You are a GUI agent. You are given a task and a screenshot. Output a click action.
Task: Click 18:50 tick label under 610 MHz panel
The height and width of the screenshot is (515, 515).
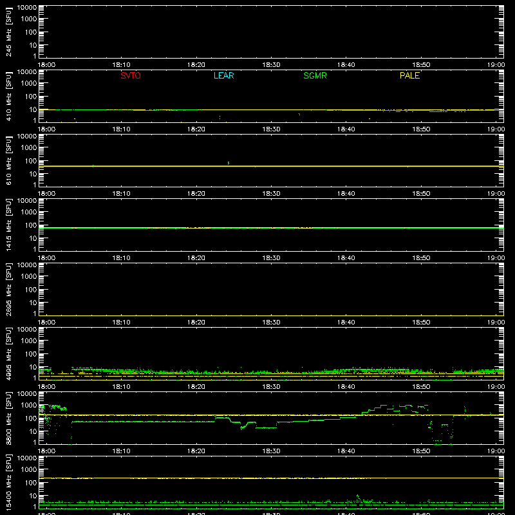click(x=421, y=194)
